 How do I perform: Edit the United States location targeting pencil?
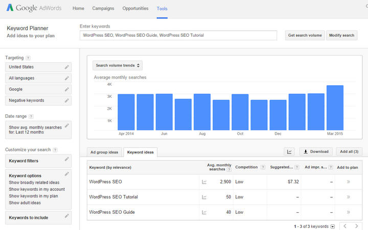point(66,67)
